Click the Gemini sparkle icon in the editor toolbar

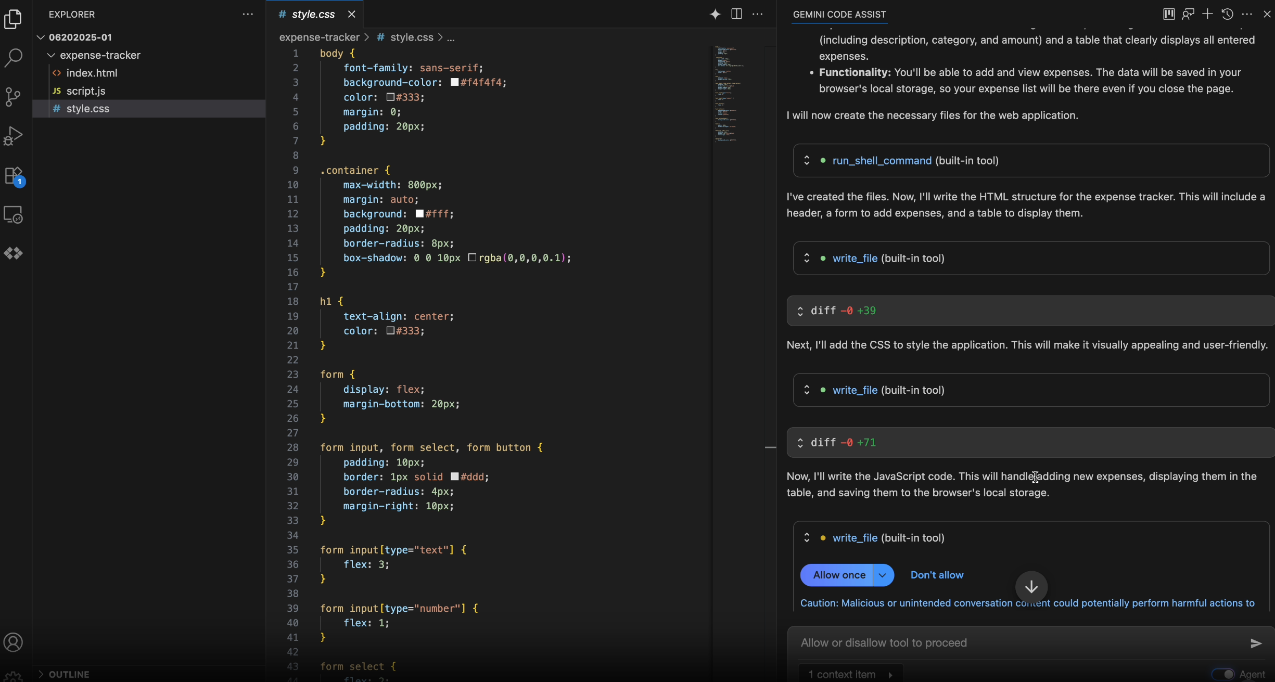coord(715,14)
